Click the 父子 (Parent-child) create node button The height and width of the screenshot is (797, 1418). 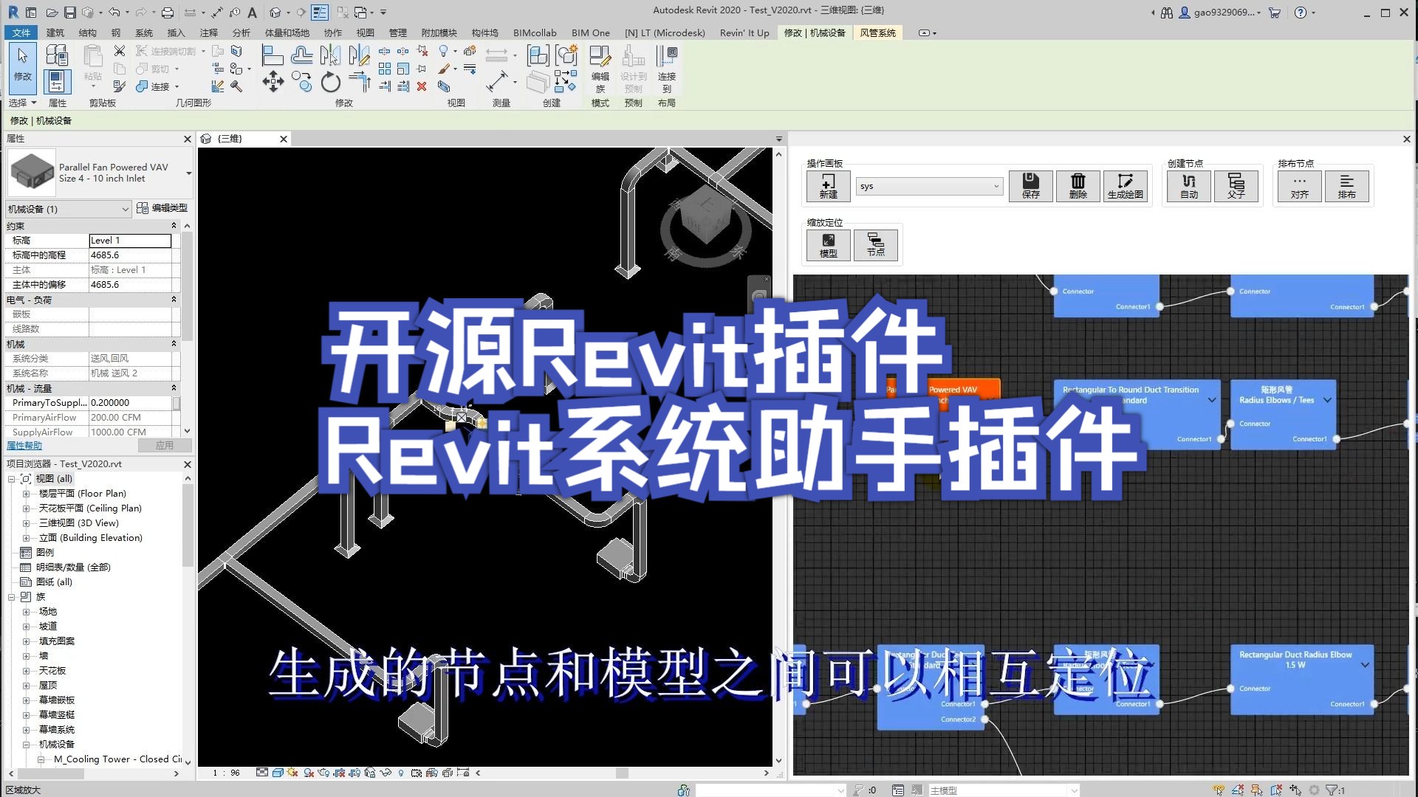(1236, 186)
